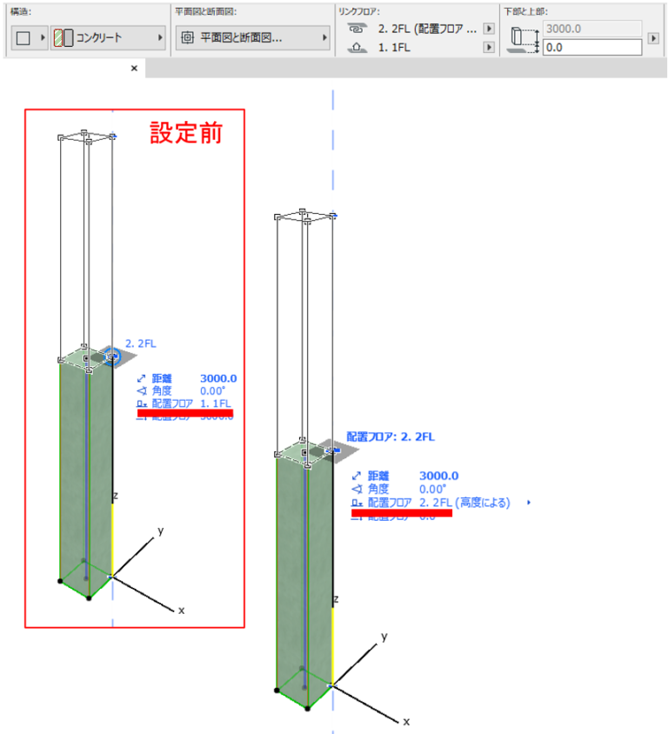Open the arrow next to 2. 2FL link
This screenshot has width=668, height=734.
489,29
